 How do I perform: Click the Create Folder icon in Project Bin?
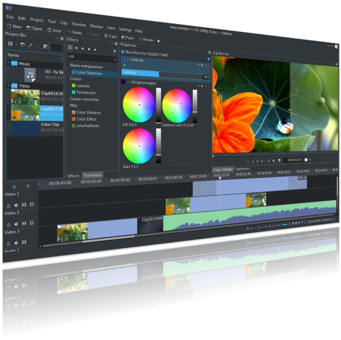click(x=23, y=45)
